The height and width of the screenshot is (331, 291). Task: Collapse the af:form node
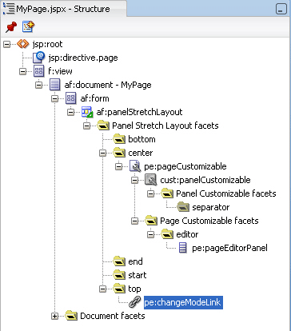[x=55, y=98]
